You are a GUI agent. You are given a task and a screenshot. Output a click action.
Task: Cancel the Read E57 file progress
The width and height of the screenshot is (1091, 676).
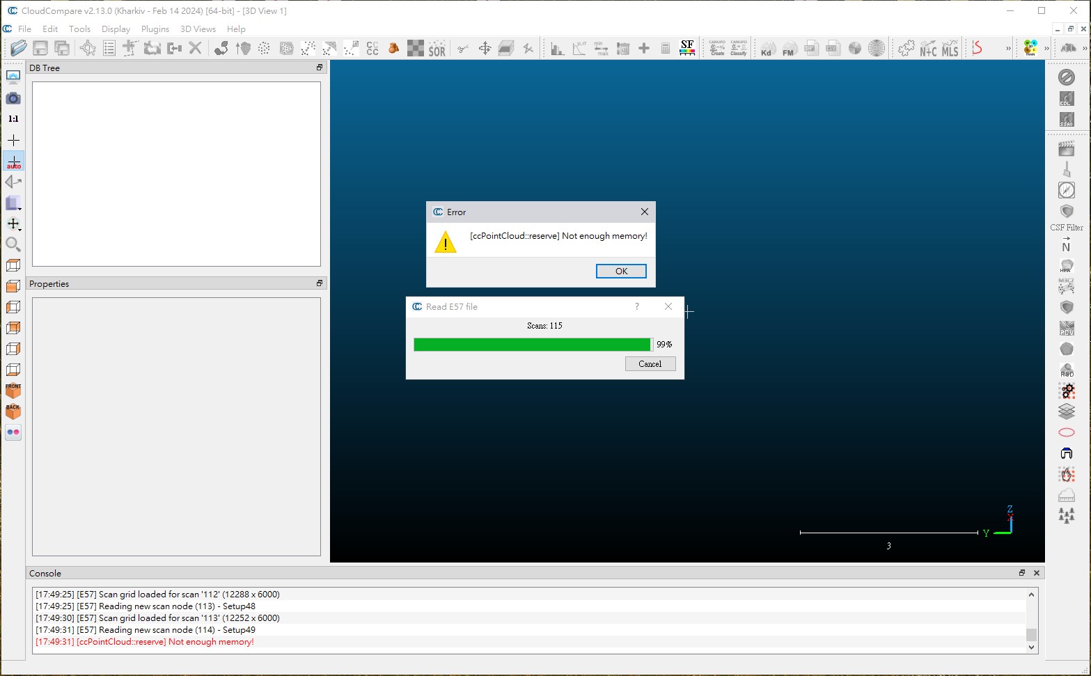point(650,364)
